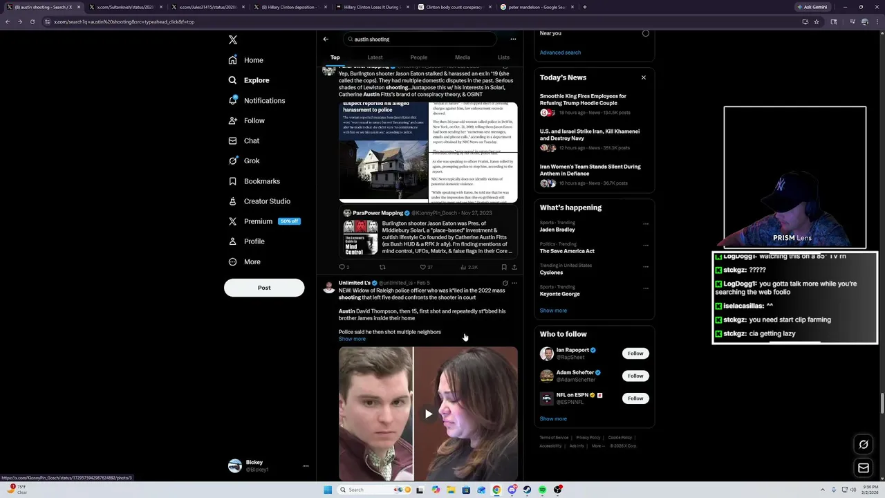Select Near you radio button
This screenshot has height=498, width=885.
(x=646, y=33)
